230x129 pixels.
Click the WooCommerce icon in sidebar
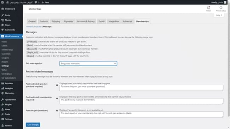[2, 36]
